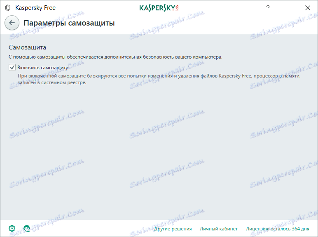Image resolution: width=318 pixels, height=237 pixels.
Task: Open support via the agent face icon
Action: coord(27,228)
